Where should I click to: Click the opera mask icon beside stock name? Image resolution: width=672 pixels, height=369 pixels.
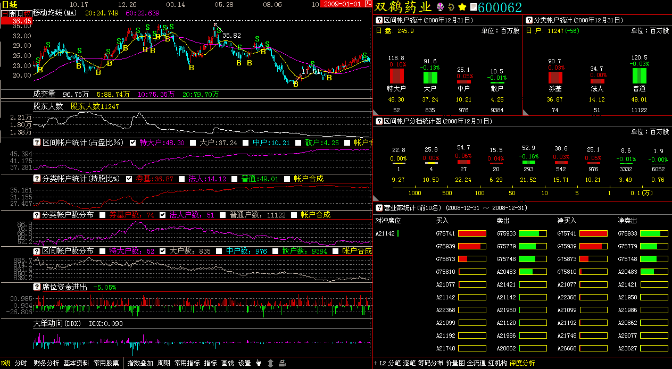click(x=440, y=7)
